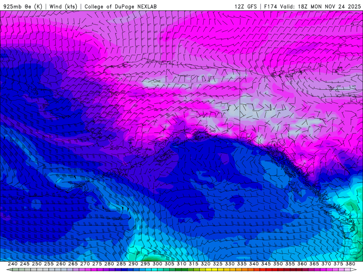
Task: Click the 335 theta-e scale value
Action: (242, 264)
